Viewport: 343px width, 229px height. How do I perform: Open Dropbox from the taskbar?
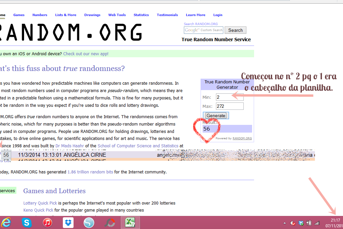click(x=68, y=223)
